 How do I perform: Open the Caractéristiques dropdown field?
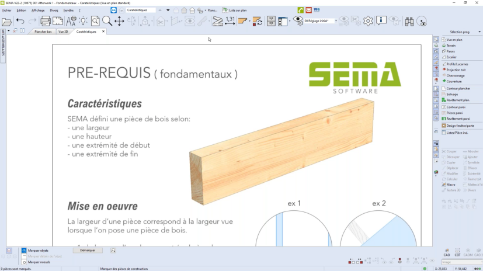coord(141,10)
